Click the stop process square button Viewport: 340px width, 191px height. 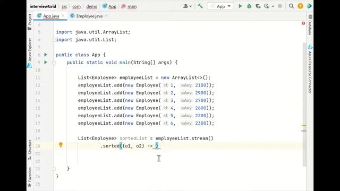[280, 6]
